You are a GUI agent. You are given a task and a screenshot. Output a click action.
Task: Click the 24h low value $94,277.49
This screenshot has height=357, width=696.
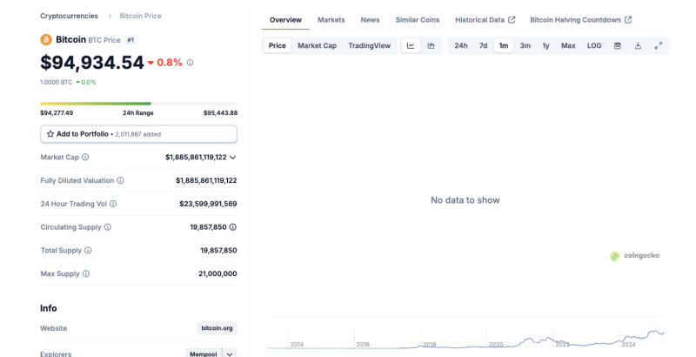57,113
